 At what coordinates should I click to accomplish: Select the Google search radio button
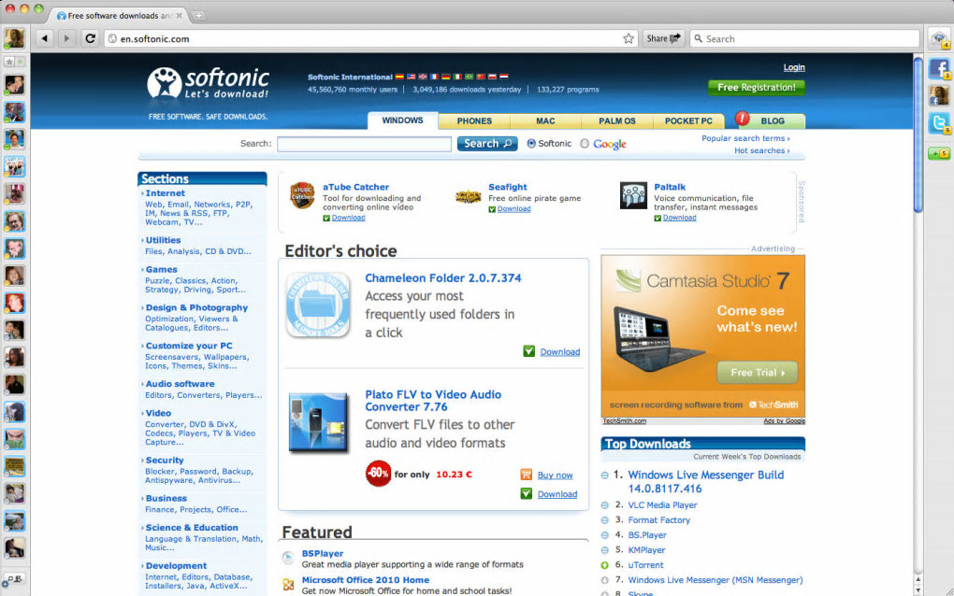pos(584,143)
